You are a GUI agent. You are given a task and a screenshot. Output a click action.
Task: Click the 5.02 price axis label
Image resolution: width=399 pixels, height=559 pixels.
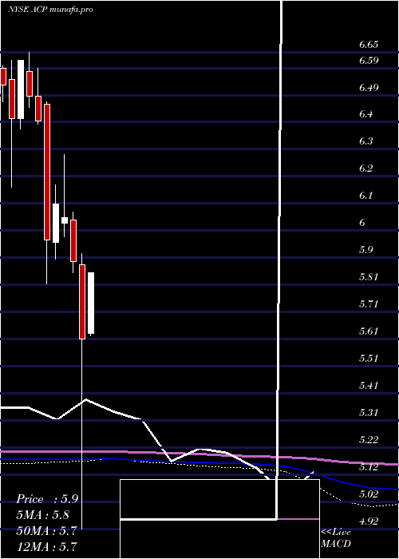click(369, 494)
